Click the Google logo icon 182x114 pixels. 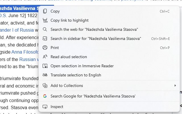(45, 96)
